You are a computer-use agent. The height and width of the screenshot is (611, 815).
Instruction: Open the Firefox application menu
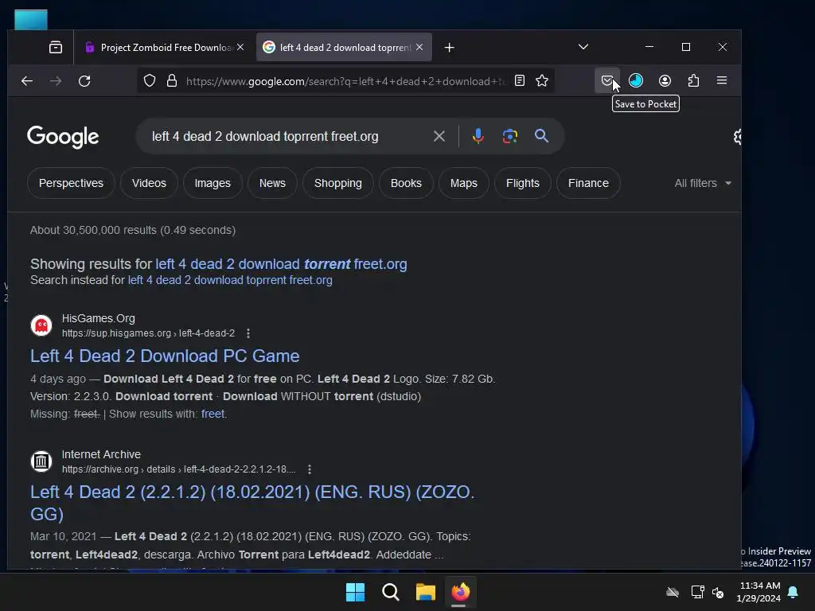tap(722, 80)
